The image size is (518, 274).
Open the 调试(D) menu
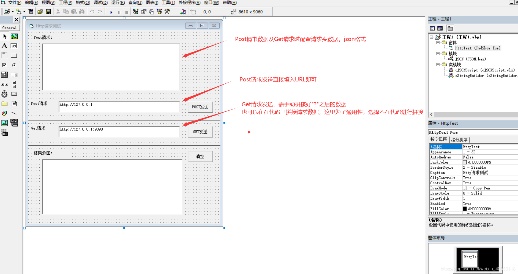[x=100, y=2]
